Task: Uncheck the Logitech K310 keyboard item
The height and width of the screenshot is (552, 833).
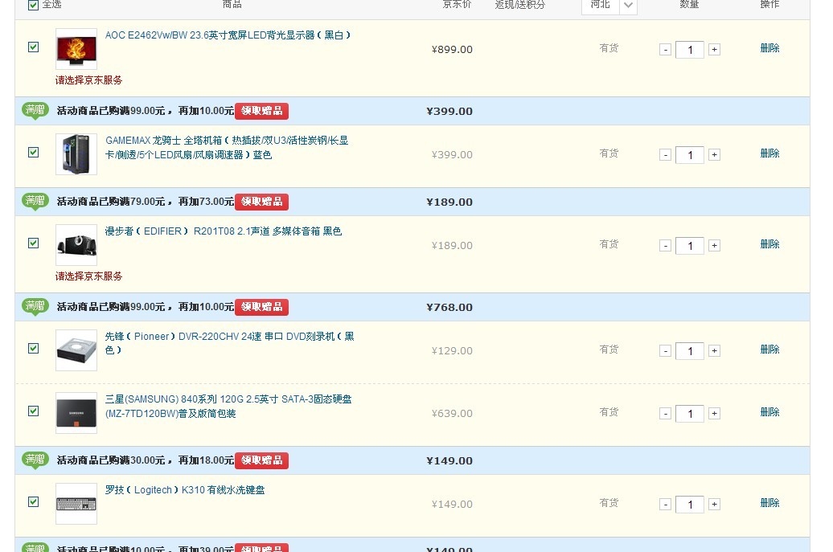Action: 33,501
